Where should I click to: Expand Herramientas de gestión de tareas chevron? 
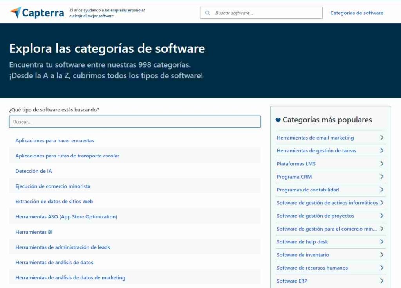[381, 150]
